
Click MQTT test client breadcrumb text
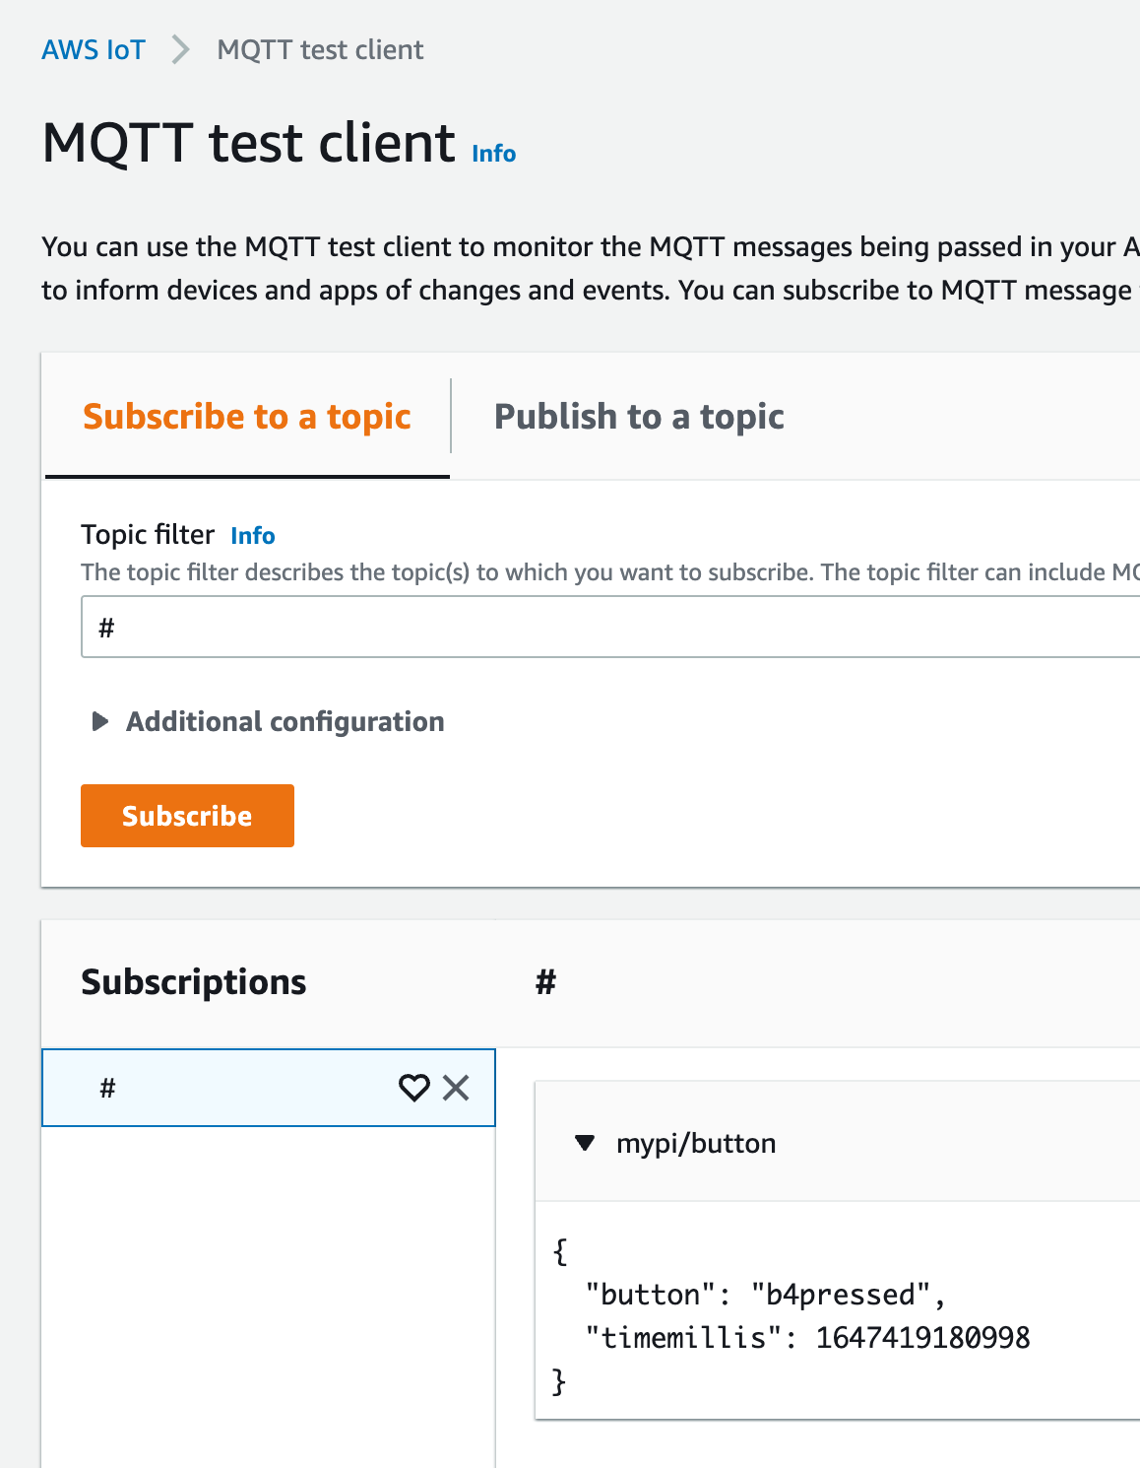coord(321,49)
